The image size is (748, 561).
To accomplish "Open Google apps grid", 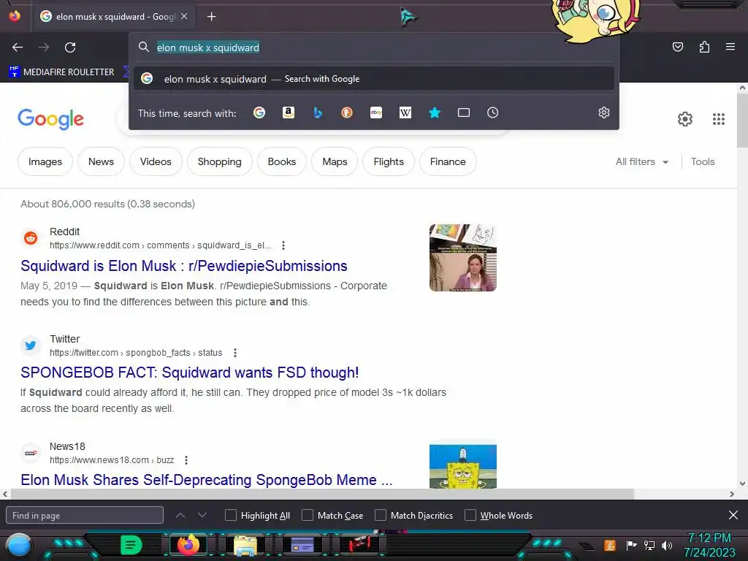I will tap(719, 119).
